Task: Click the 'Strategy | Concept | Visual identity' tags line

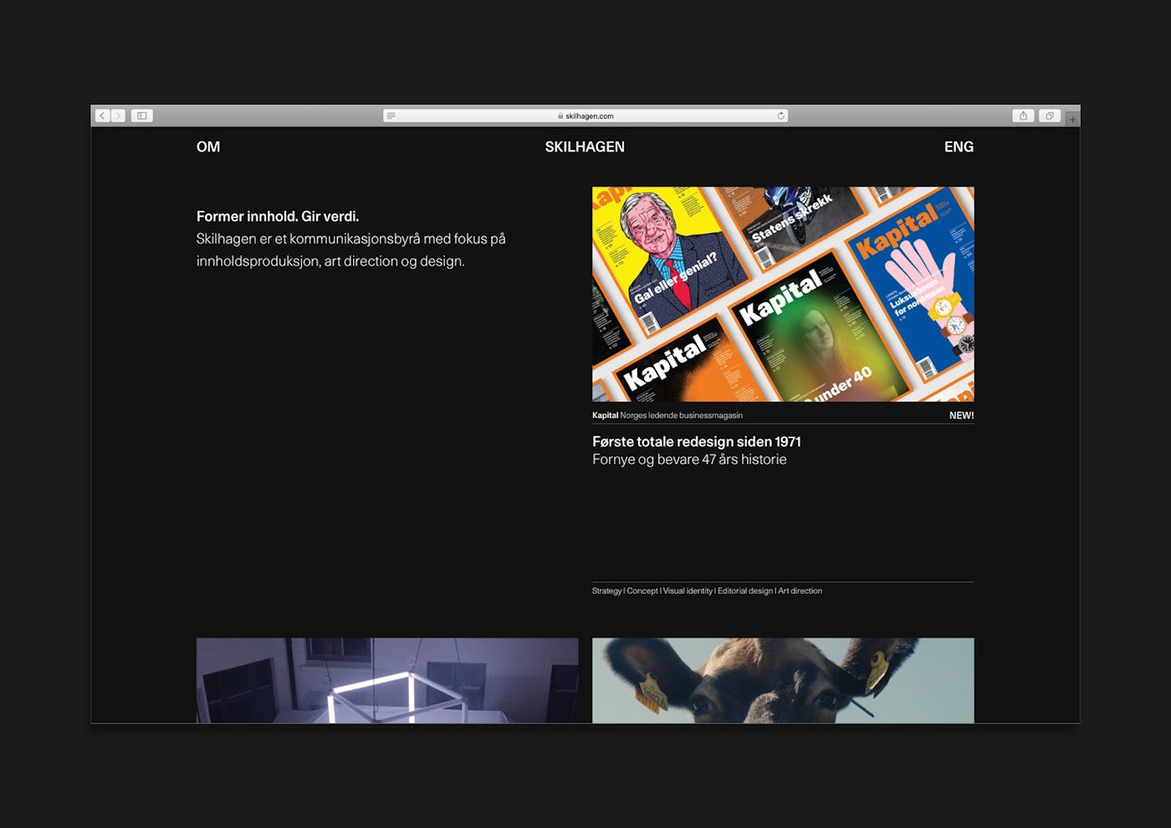Action: click(x=707, y=590)
